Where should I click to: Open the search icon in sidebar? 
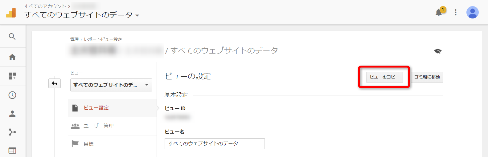(12, 37)
